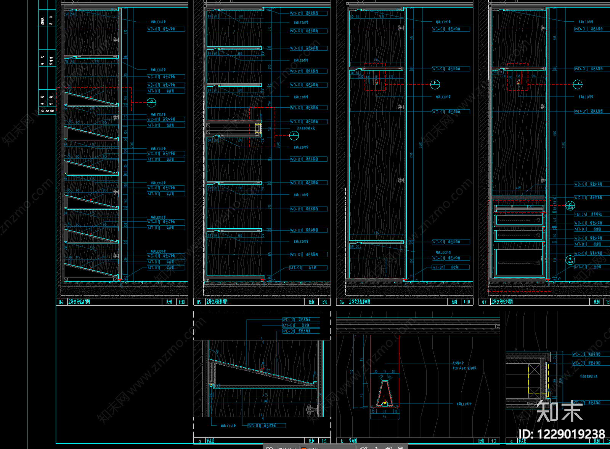Click the "a" label in detail a title
The image size is (610, 449).
199,441
